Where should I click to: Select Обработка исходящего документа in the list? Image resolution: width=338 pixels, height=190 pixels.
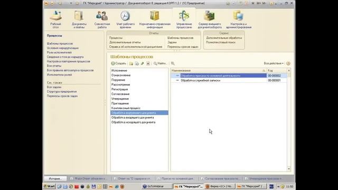(139, 122)
